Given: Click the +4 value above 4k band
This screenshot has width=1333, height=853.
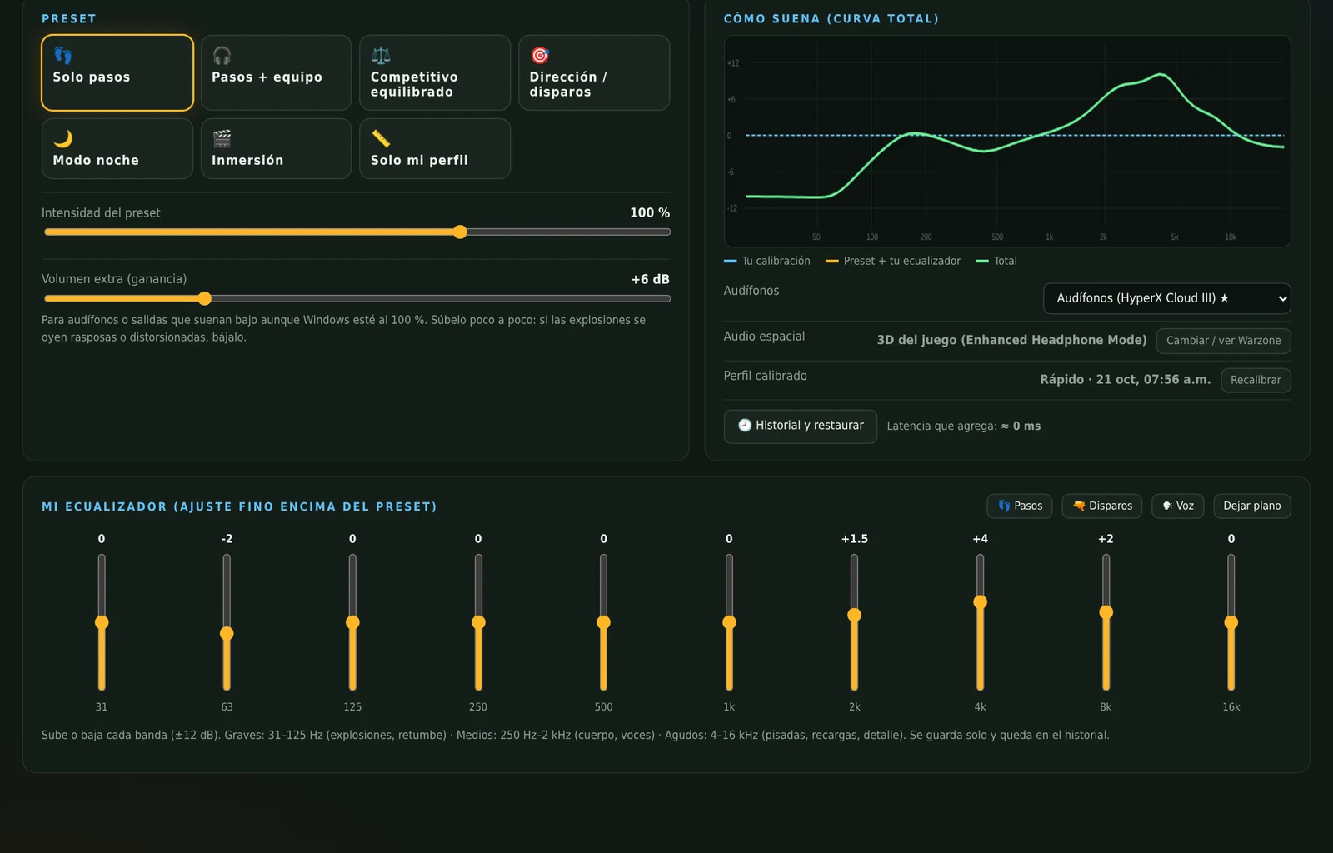Looking at the screenshot, I should pyautogui.click(x=980, y=539).
